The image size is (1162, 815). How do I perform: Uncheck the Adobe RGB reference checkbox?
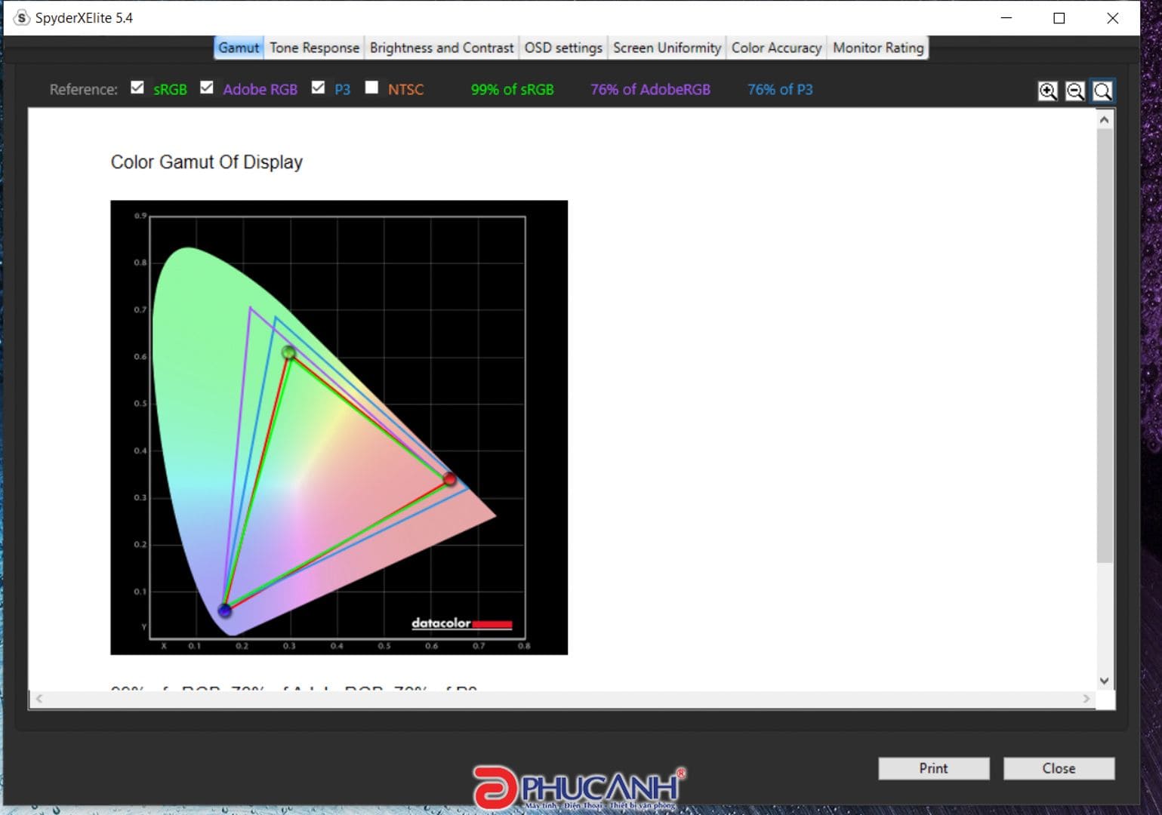[207, 88]
